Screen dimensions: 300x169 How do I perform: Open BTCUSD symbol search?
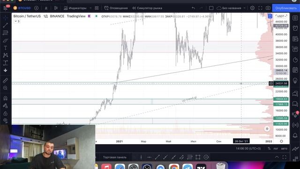pos(22,8)
